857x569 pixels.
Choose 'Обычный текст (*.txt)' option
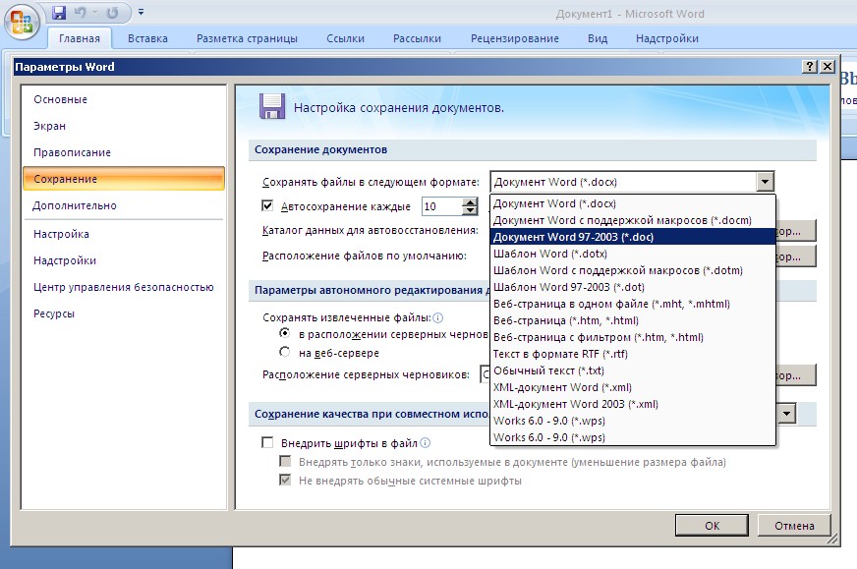[x=632, y=370]
